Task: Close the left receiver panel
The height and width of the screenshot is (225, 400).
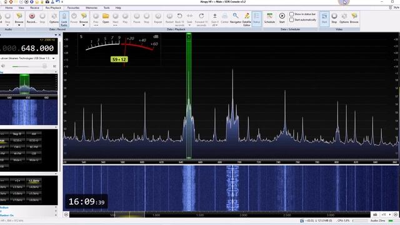Action: pyautogui.click(x=60, y=35)
